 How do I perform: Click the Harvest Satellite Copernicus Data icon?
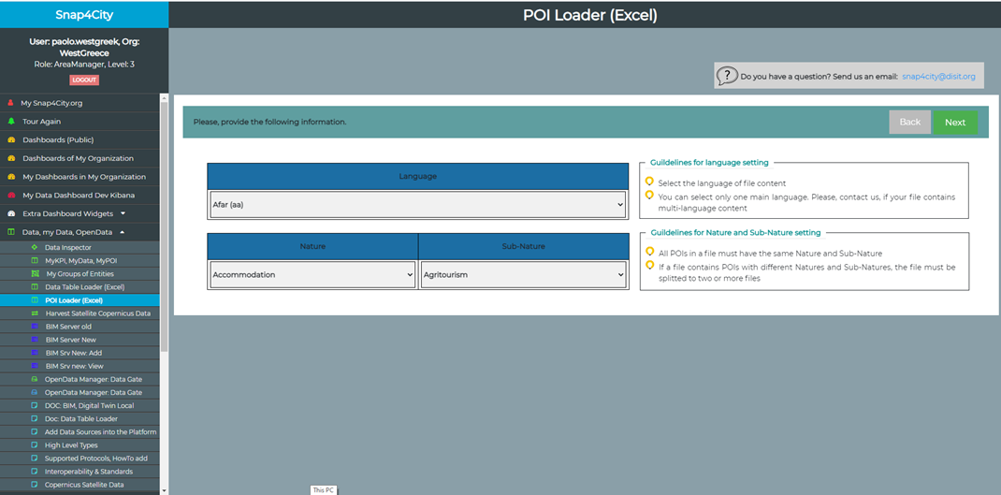(x=34, y=313)
